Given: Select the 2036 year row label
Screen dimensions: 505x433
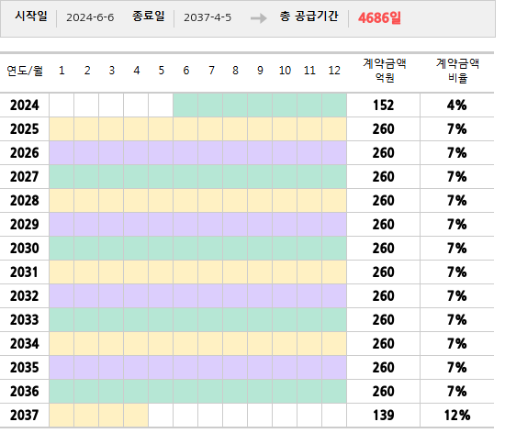Looking at the screenshot, I should click(x=25, y=391).
